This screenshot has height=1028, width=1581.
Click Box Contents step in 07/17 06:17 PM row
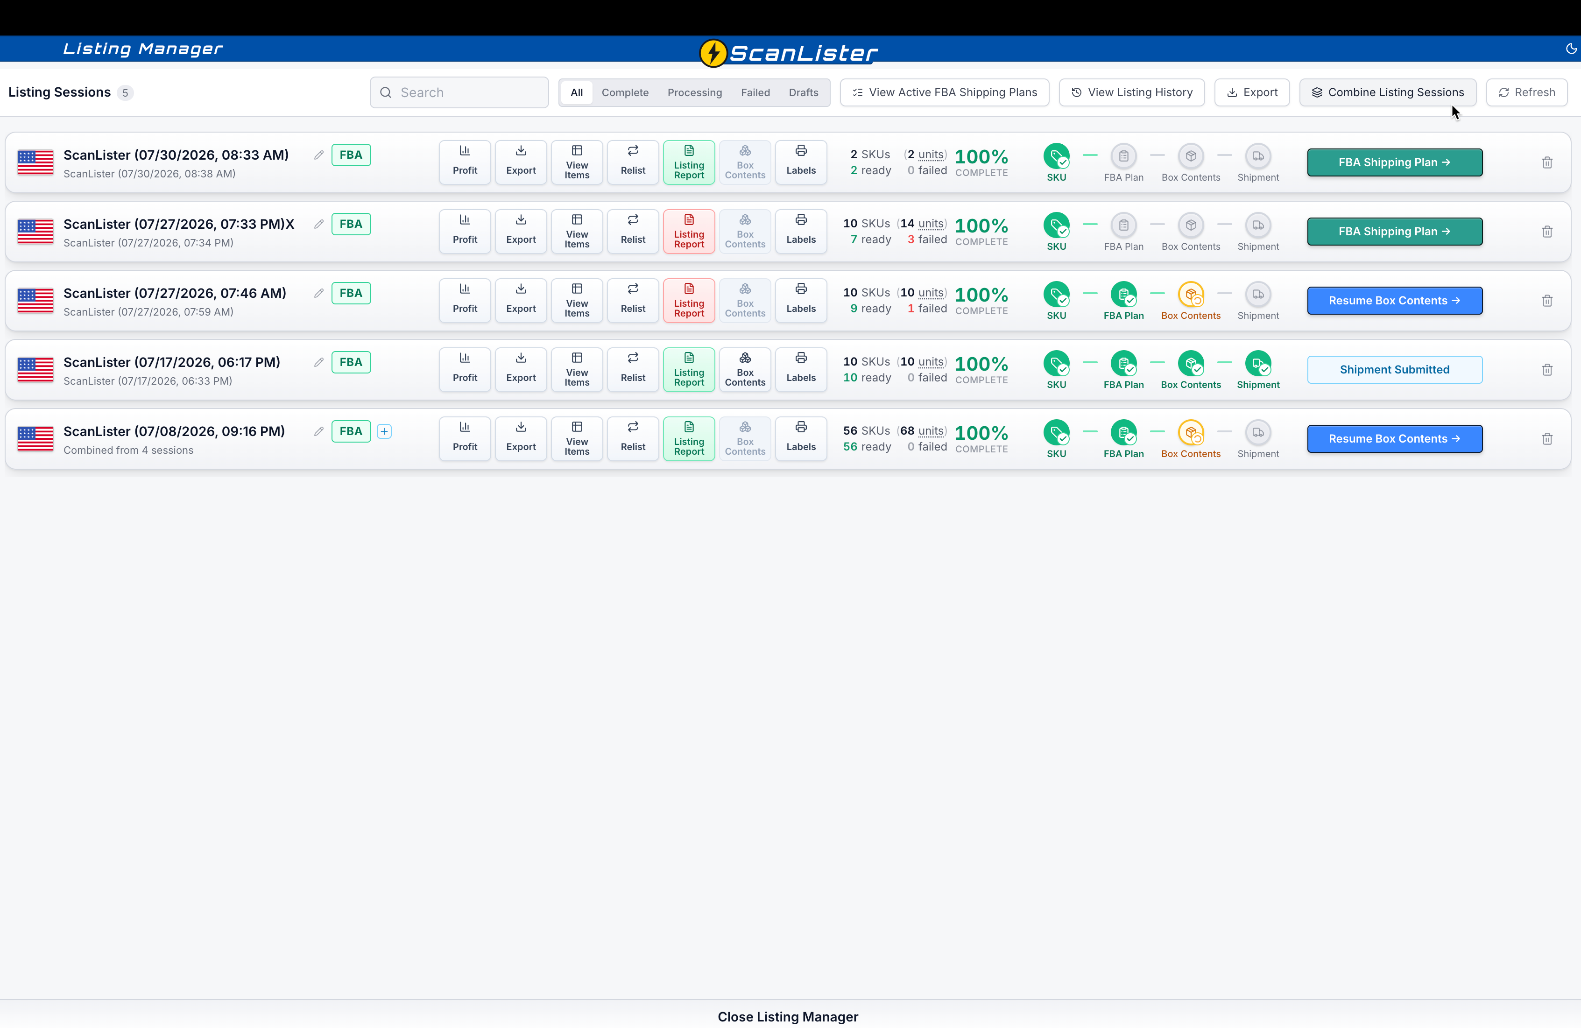1191,363
